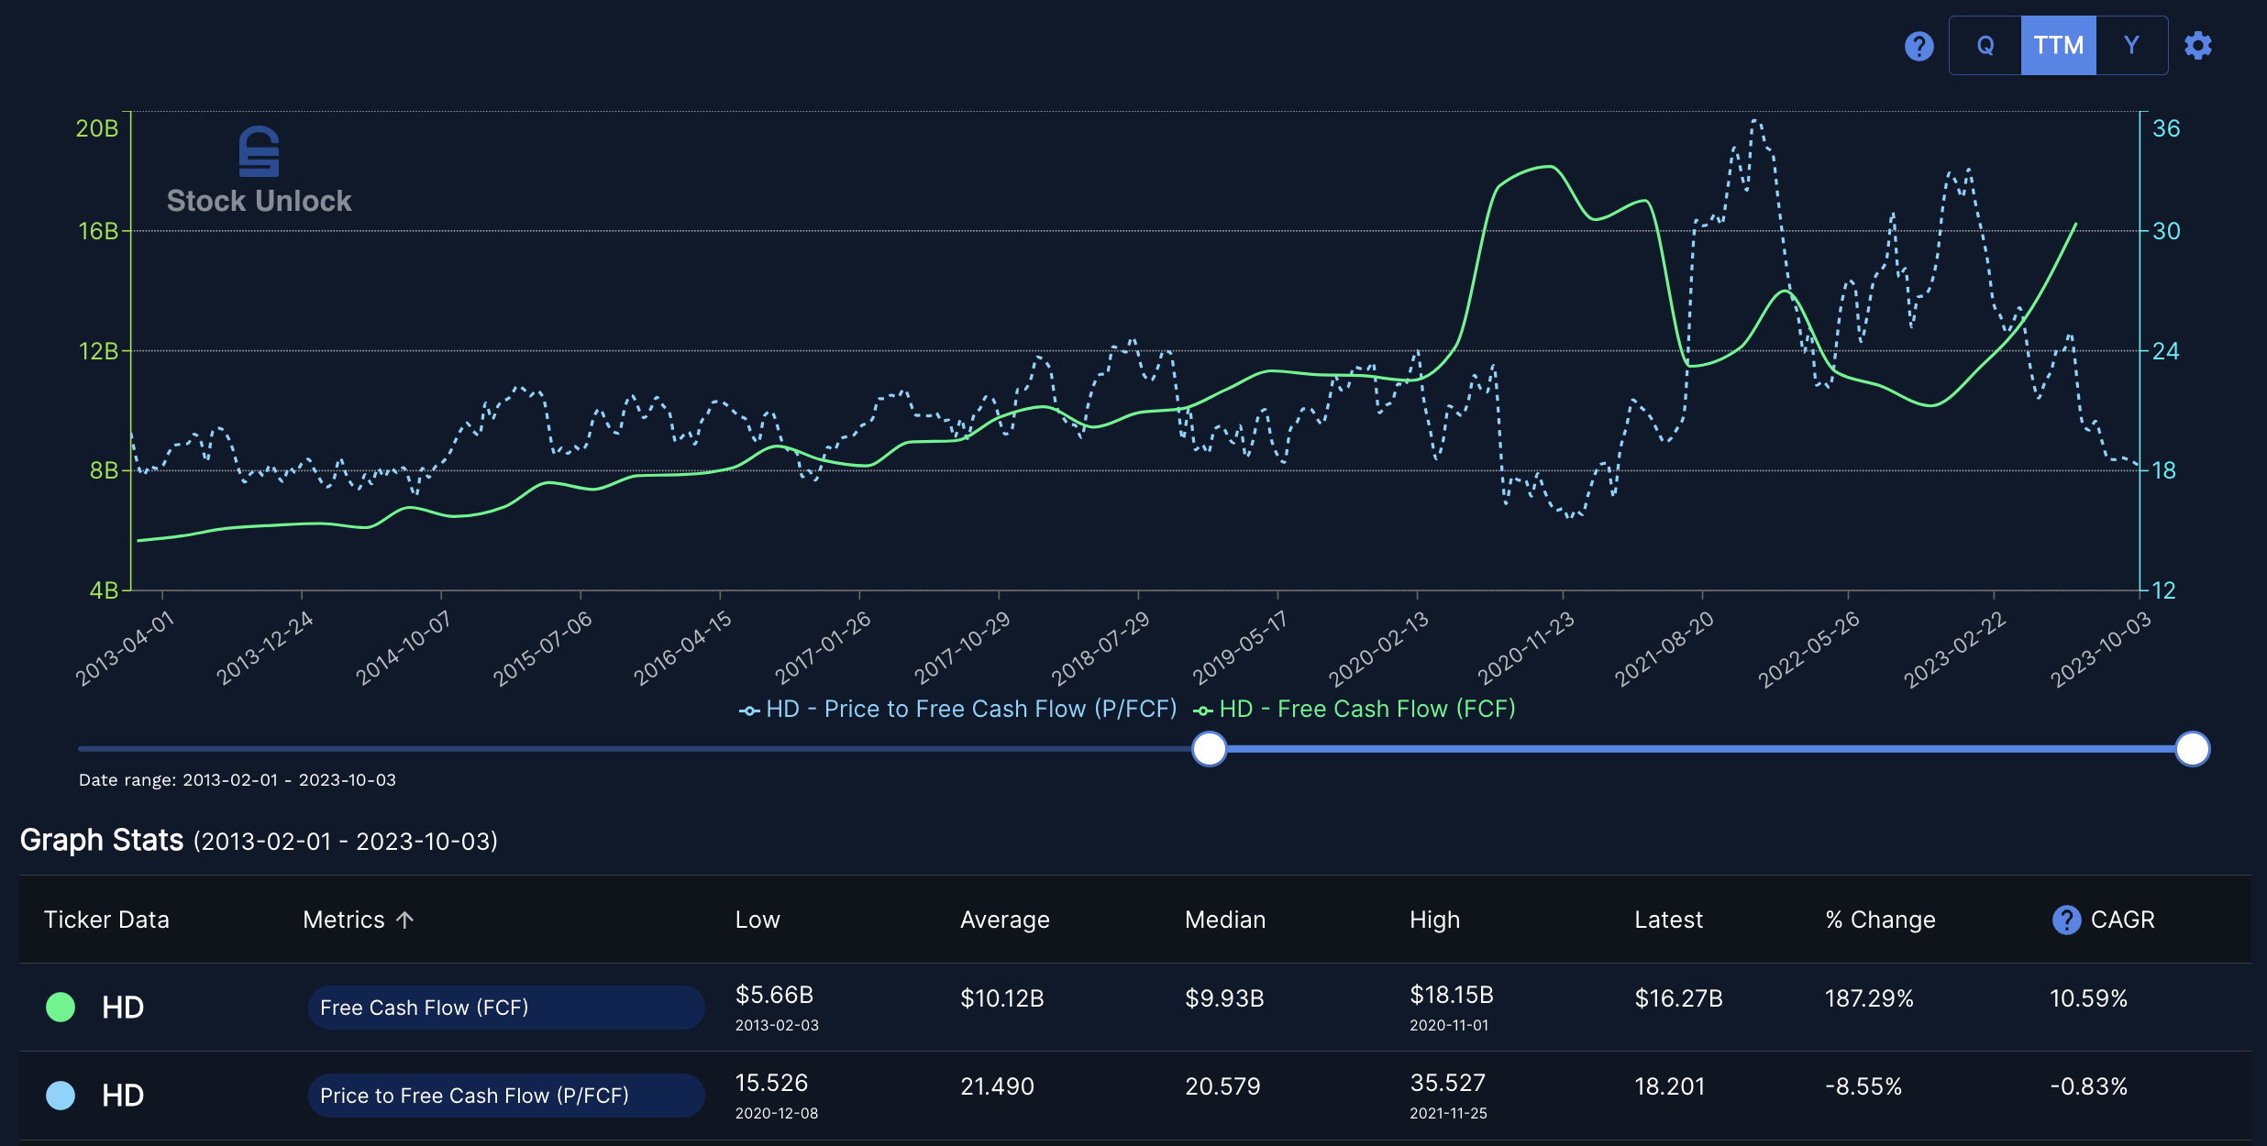Click the $16.27B latest value
Viewport: 2267px width, 1146px height.
1678,998
